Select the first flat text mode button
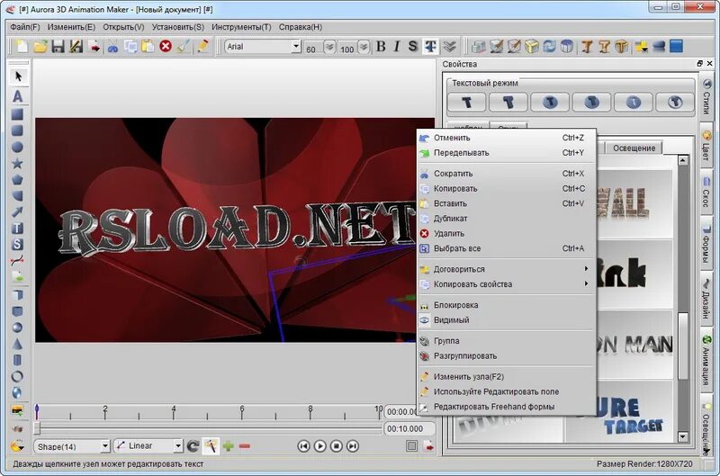720x476 pixels. (466, 102)
